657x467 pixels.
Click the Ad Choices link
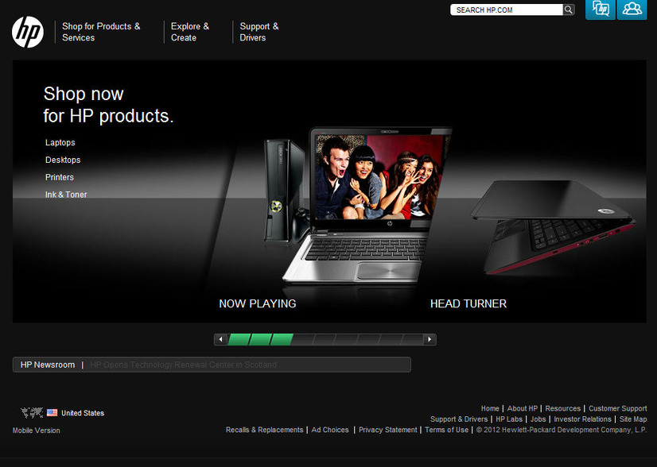330,430
